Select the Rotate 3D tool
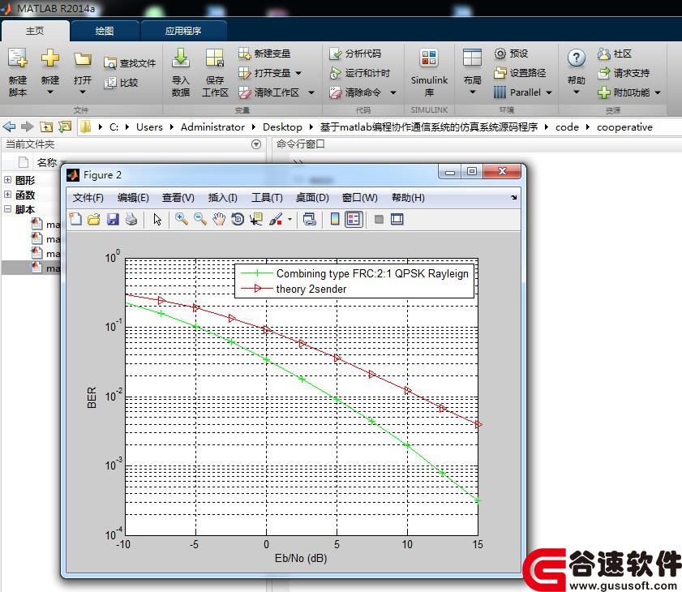This screenshot has height=592, width=682. click(x=238, y=219)
